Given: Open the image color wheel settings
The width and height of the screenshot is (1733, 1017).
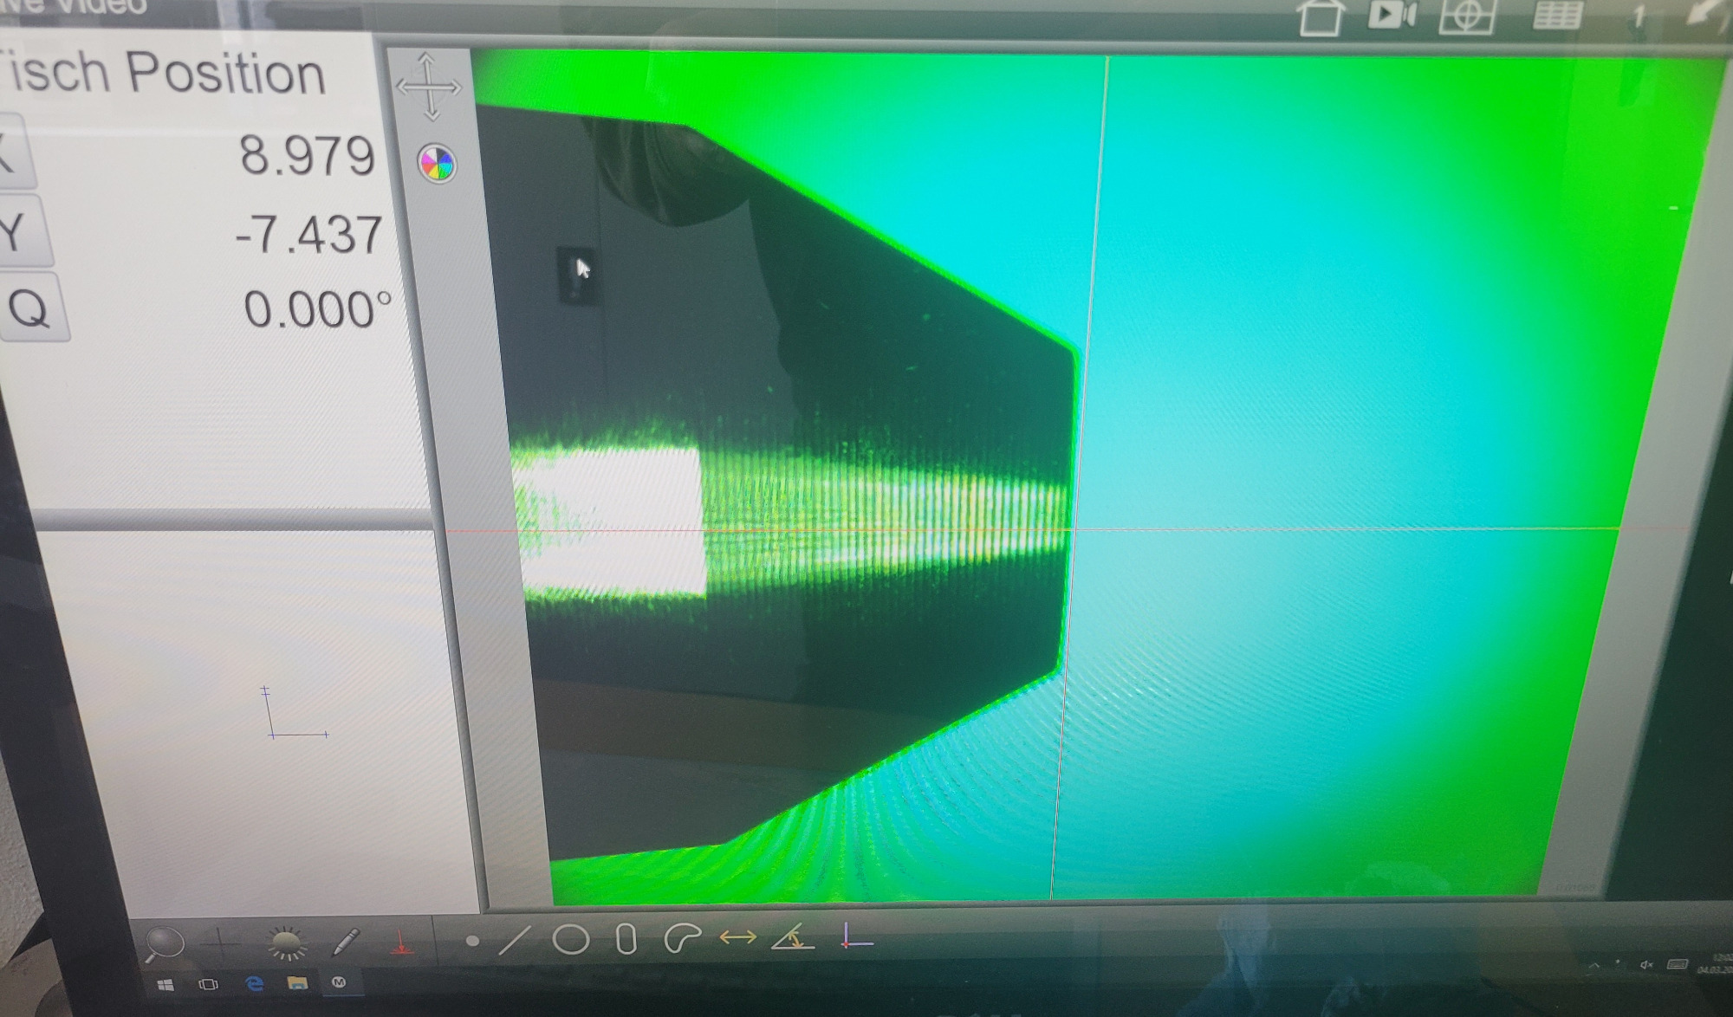Looking at the screenshot, I should 437,163.
